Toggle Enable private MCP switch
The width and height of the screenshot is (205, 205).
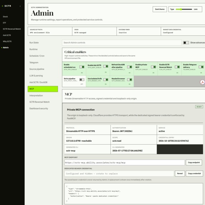click(x=153, y=67)
